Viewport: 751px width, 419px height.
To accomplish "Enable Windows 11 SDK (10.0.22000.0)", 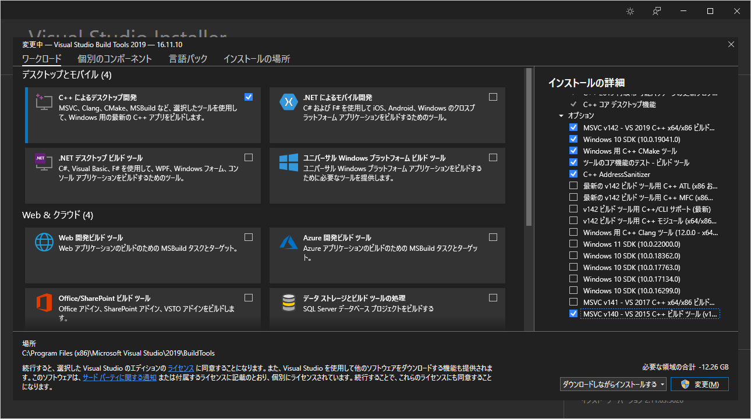I will 573,244.
